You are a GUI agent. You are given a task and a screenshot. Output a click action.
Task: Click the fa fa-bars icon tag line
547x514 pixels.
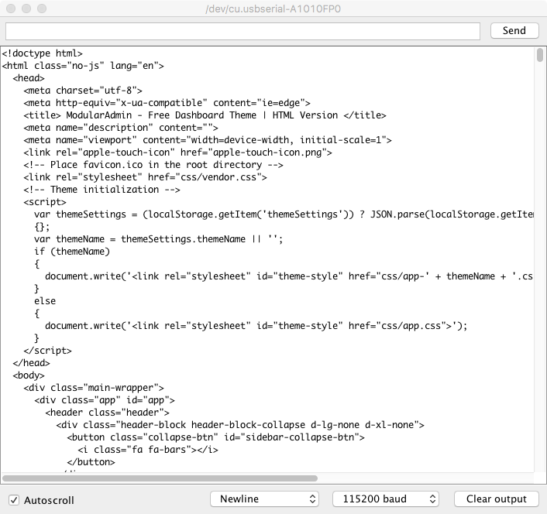[145, 450]
